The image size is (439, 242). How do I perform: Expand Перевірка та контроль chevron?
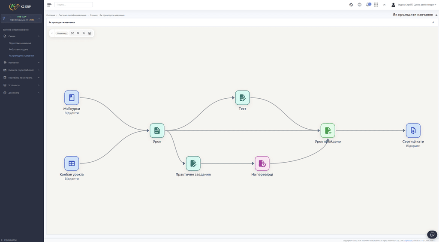click(x=39, y=78)
